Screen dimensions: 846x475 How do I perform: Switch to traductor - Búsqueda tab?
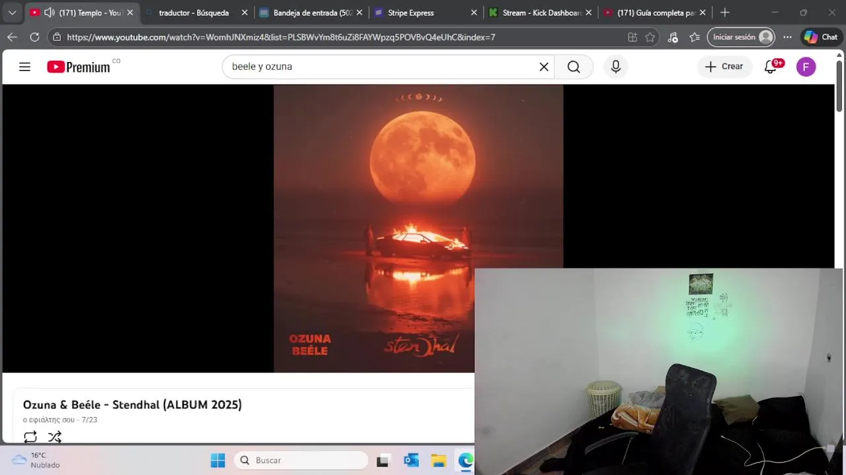tap(194, 13)
